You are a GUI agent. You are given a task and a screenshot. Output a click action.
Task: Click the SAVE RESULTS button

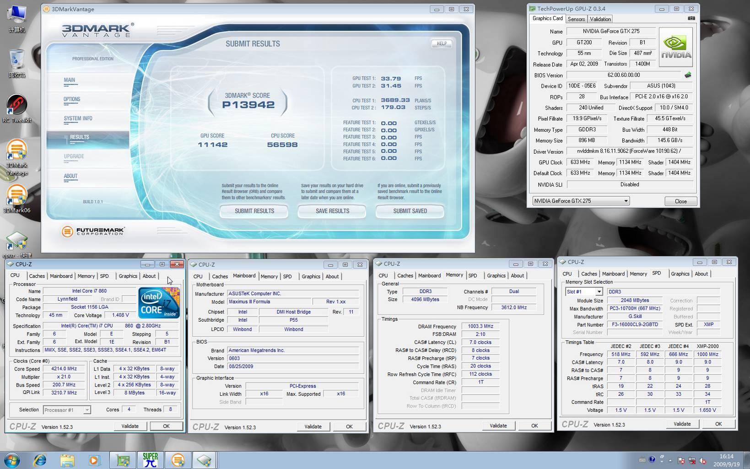pos(332,211)
